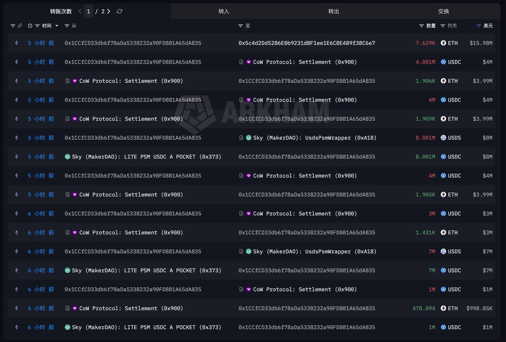The width and height of the screenshot is (506, 342).
Task: Click the 1.431K amount value
Action: click(x=425, y=232)
